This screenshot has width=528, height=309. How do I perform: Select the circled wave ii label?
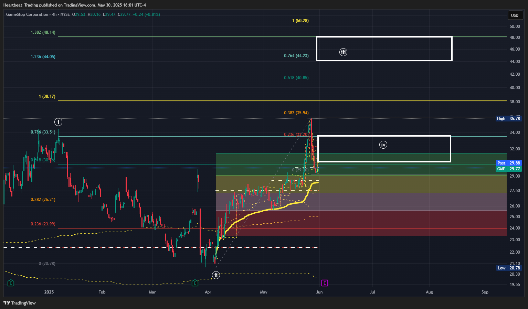[x=215, y=275]
